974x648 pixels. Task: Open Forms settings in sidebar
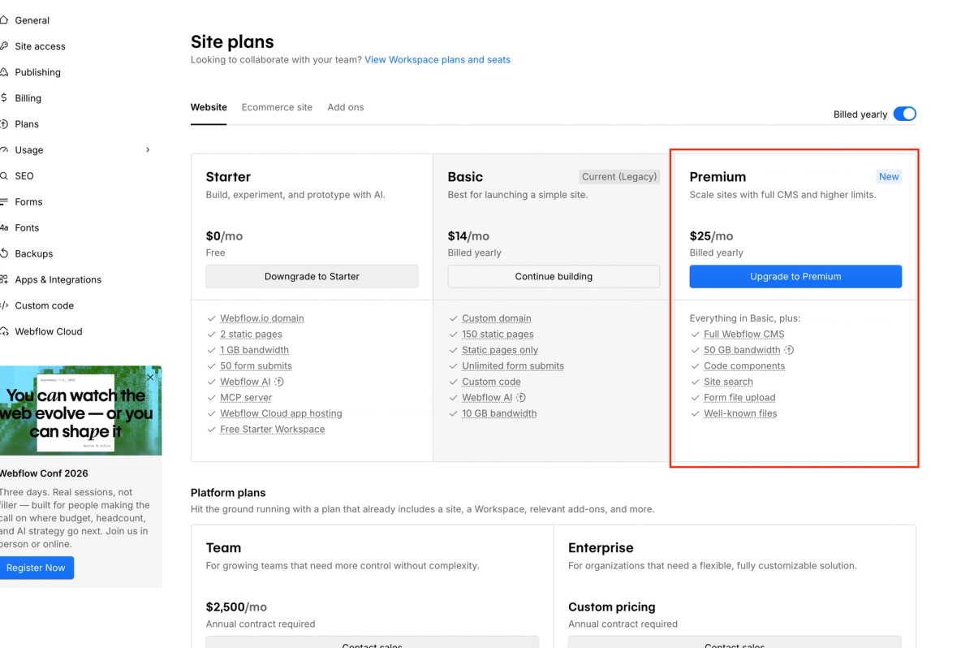pos(28,202)
